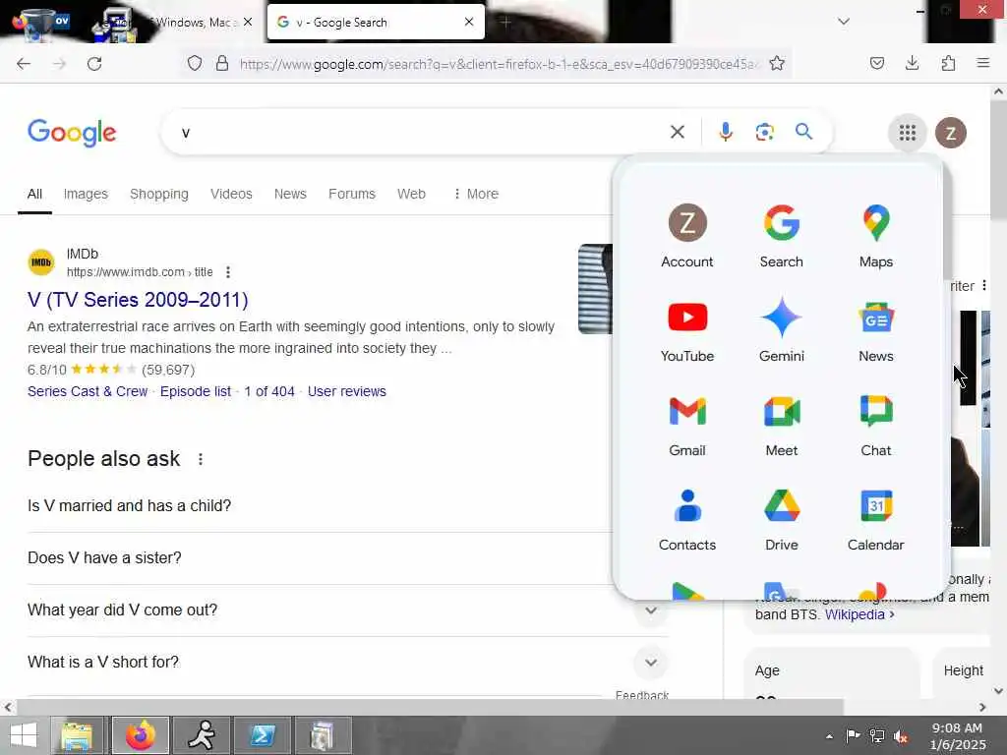This screenshot has width=1007, height=755.
Task: Switch to the Shopping results tab
Action: point(158,194)
